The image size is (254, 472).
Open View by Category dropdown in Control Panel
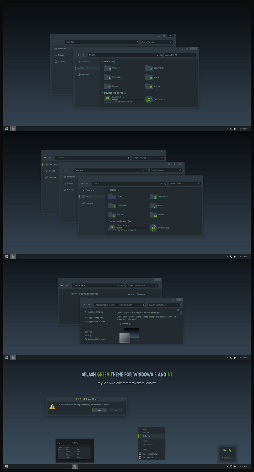(x=142, y=294)
